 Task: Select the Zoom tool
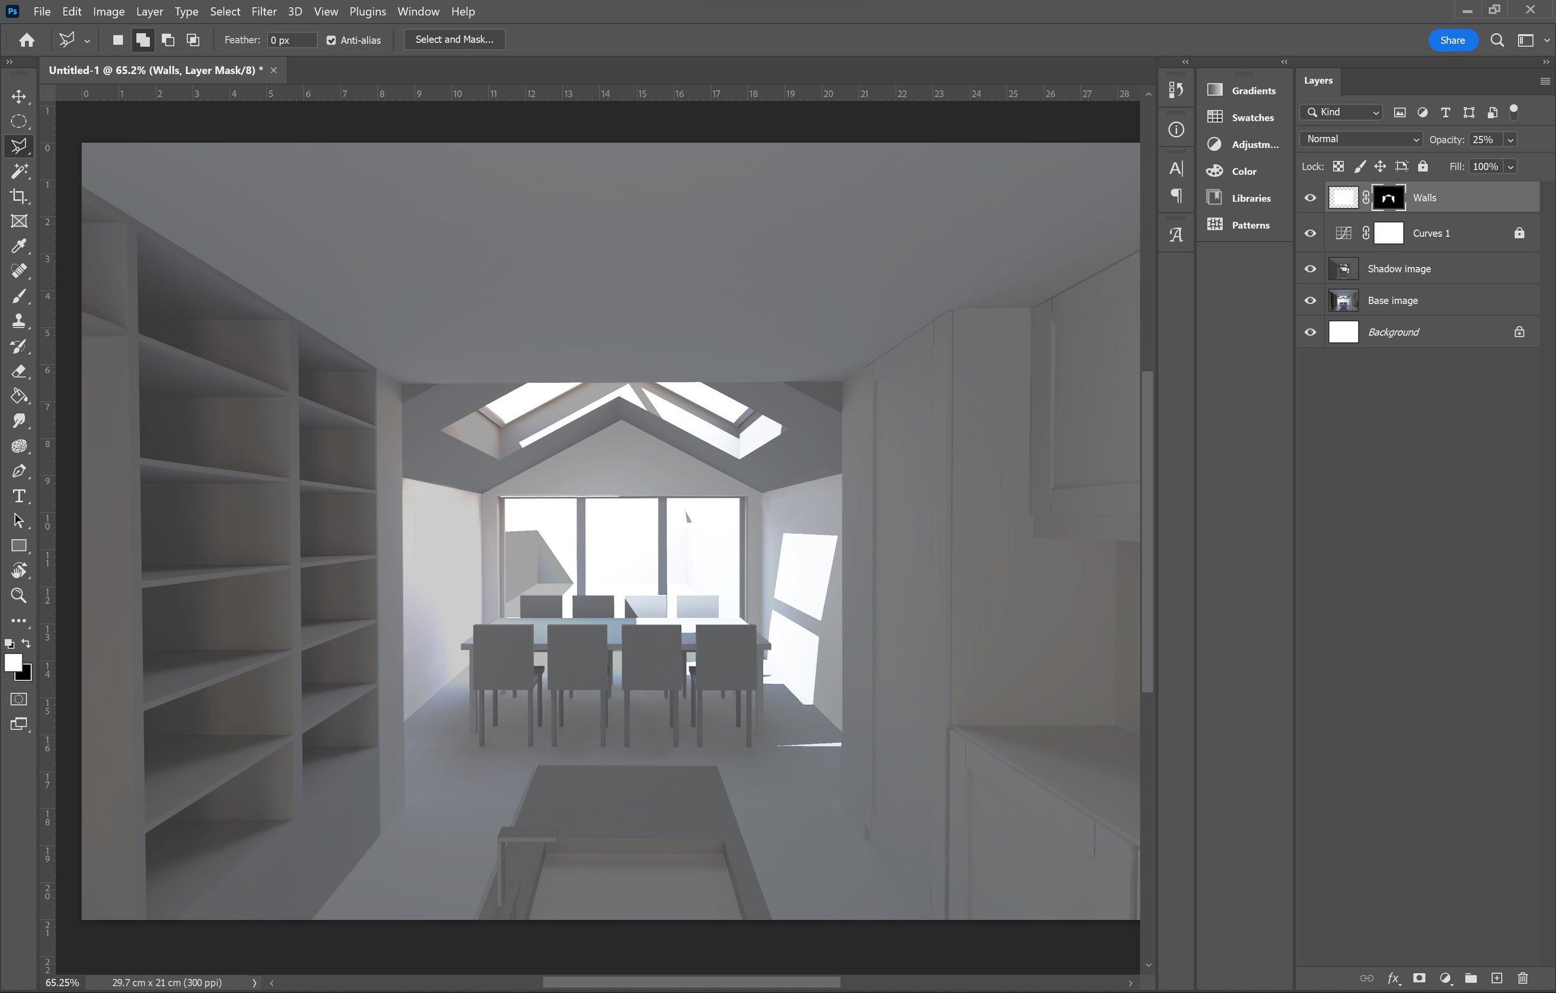[x=19, y=595]
